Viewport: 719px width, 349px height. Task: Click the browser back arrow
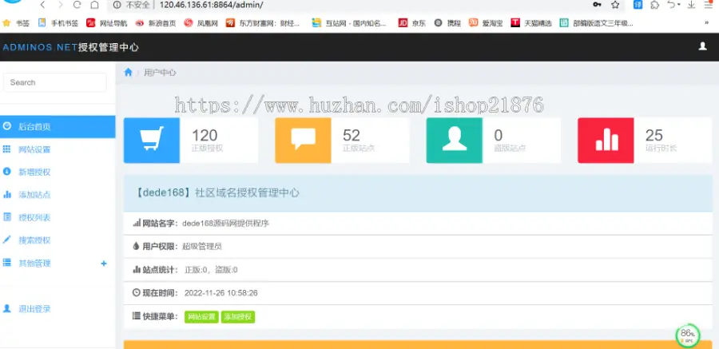[42, 5]
